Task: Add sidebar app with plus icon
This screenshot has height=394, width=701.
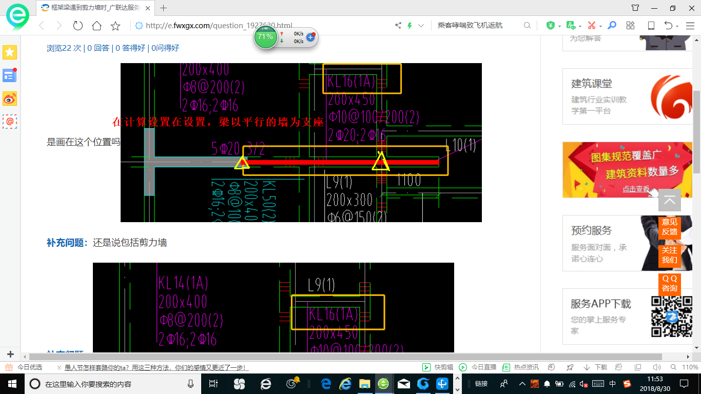Action: pos(10,354)
